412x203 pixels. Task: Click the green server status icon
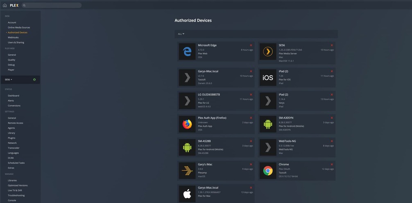[x=34, y=80]
